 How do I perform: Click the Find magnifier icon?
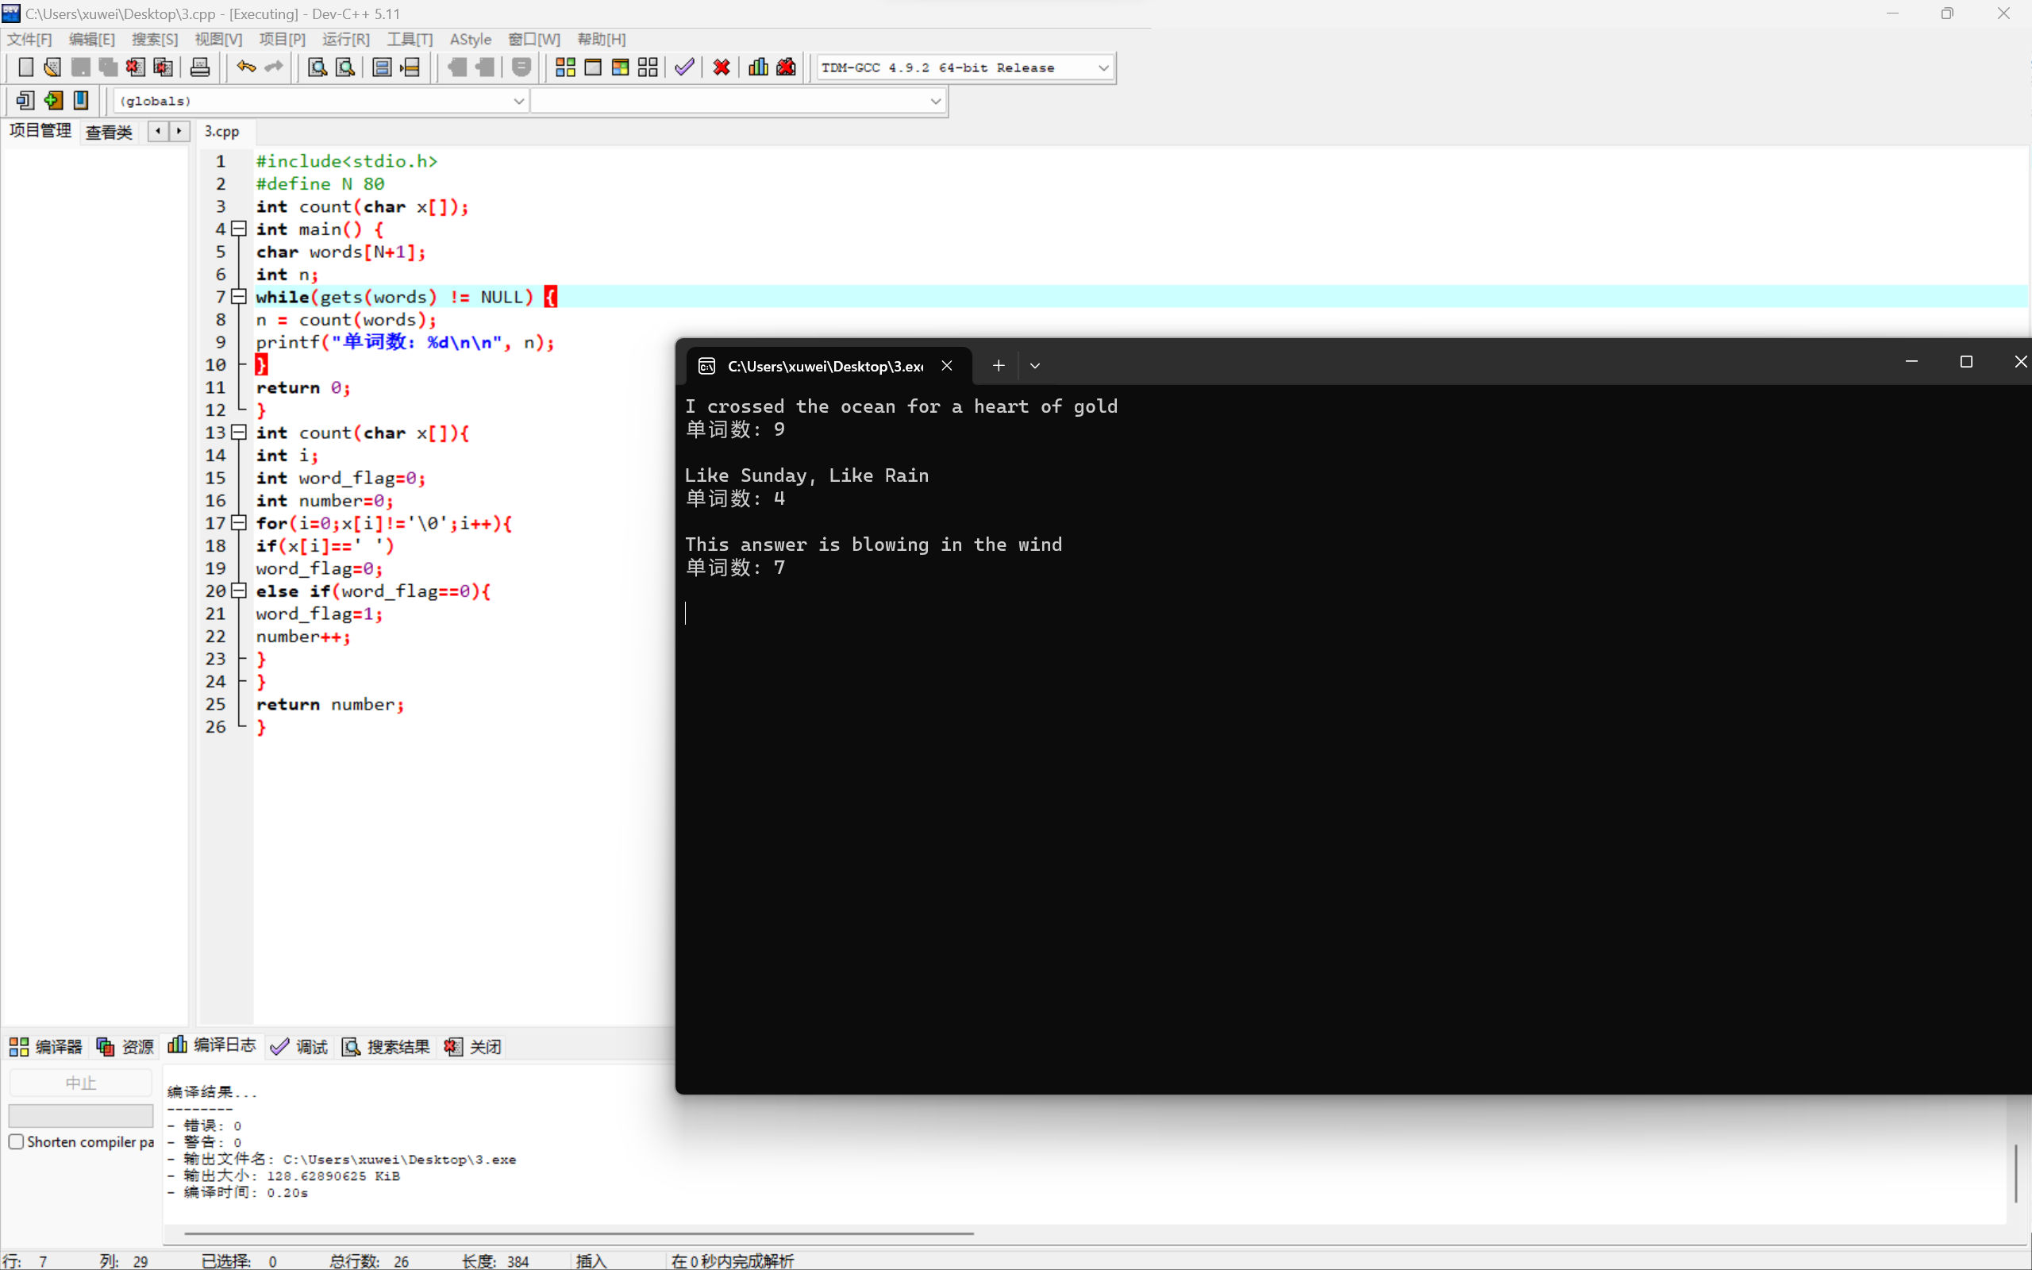317,67
